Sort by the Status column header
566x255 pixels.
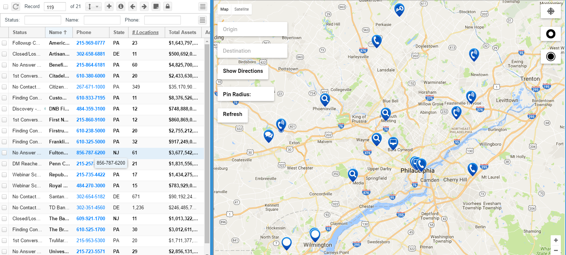click(x=27, y=32)
